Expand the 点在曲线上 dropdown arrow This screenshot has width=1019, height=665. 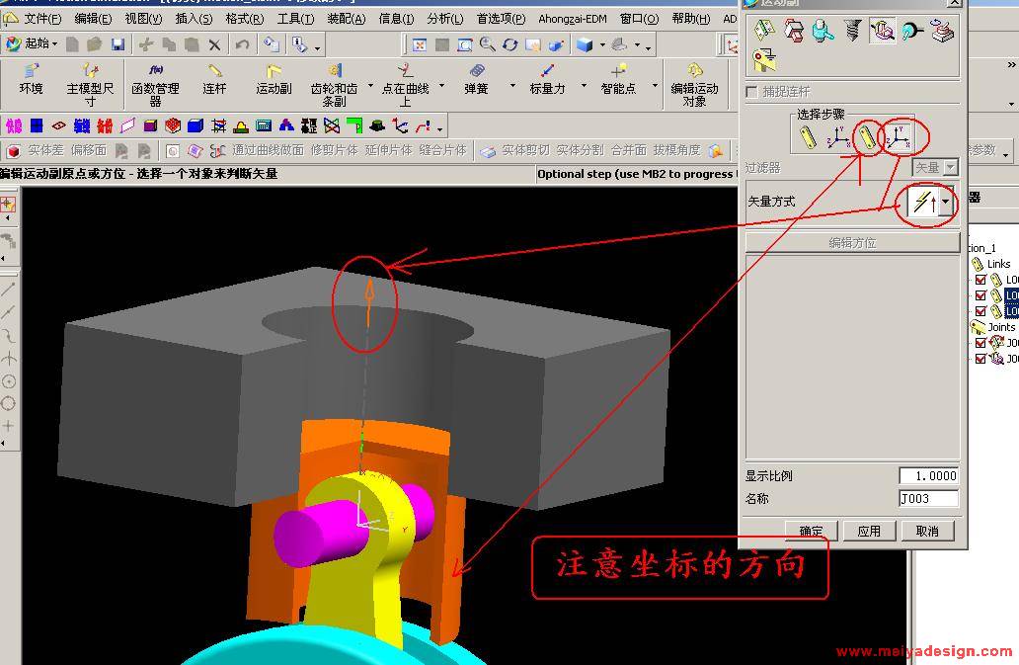[x=442, y=86]
